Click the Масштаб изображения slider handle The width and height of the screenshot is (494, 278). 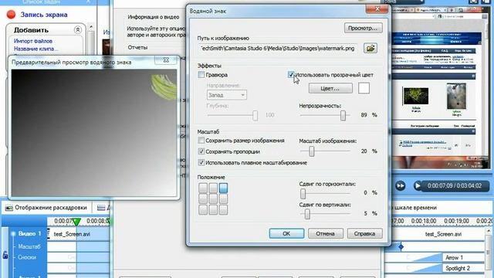[311, 151]
